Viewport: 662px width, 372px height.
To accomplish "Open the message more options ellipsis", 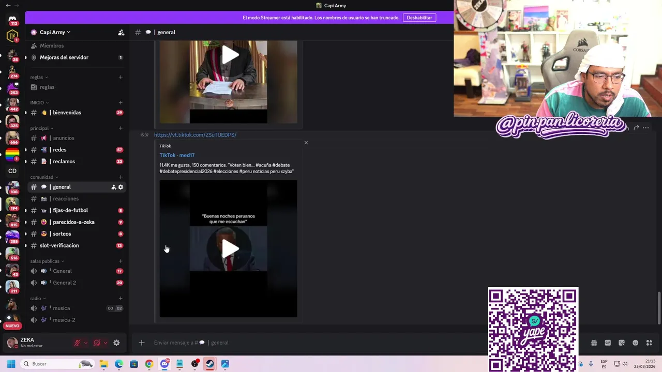I will (x=645, y=128).
